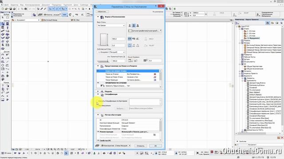Click Print icon in main toolbar

[x=14, y=9]
